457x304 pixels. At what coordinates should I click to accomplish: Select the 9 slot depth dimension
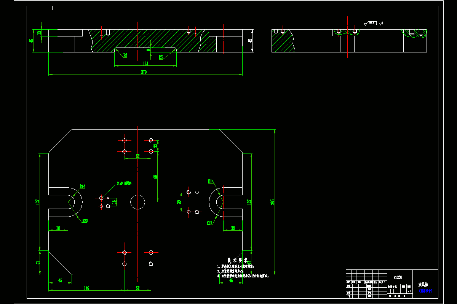pyautogui.click(x=149, y=50)
